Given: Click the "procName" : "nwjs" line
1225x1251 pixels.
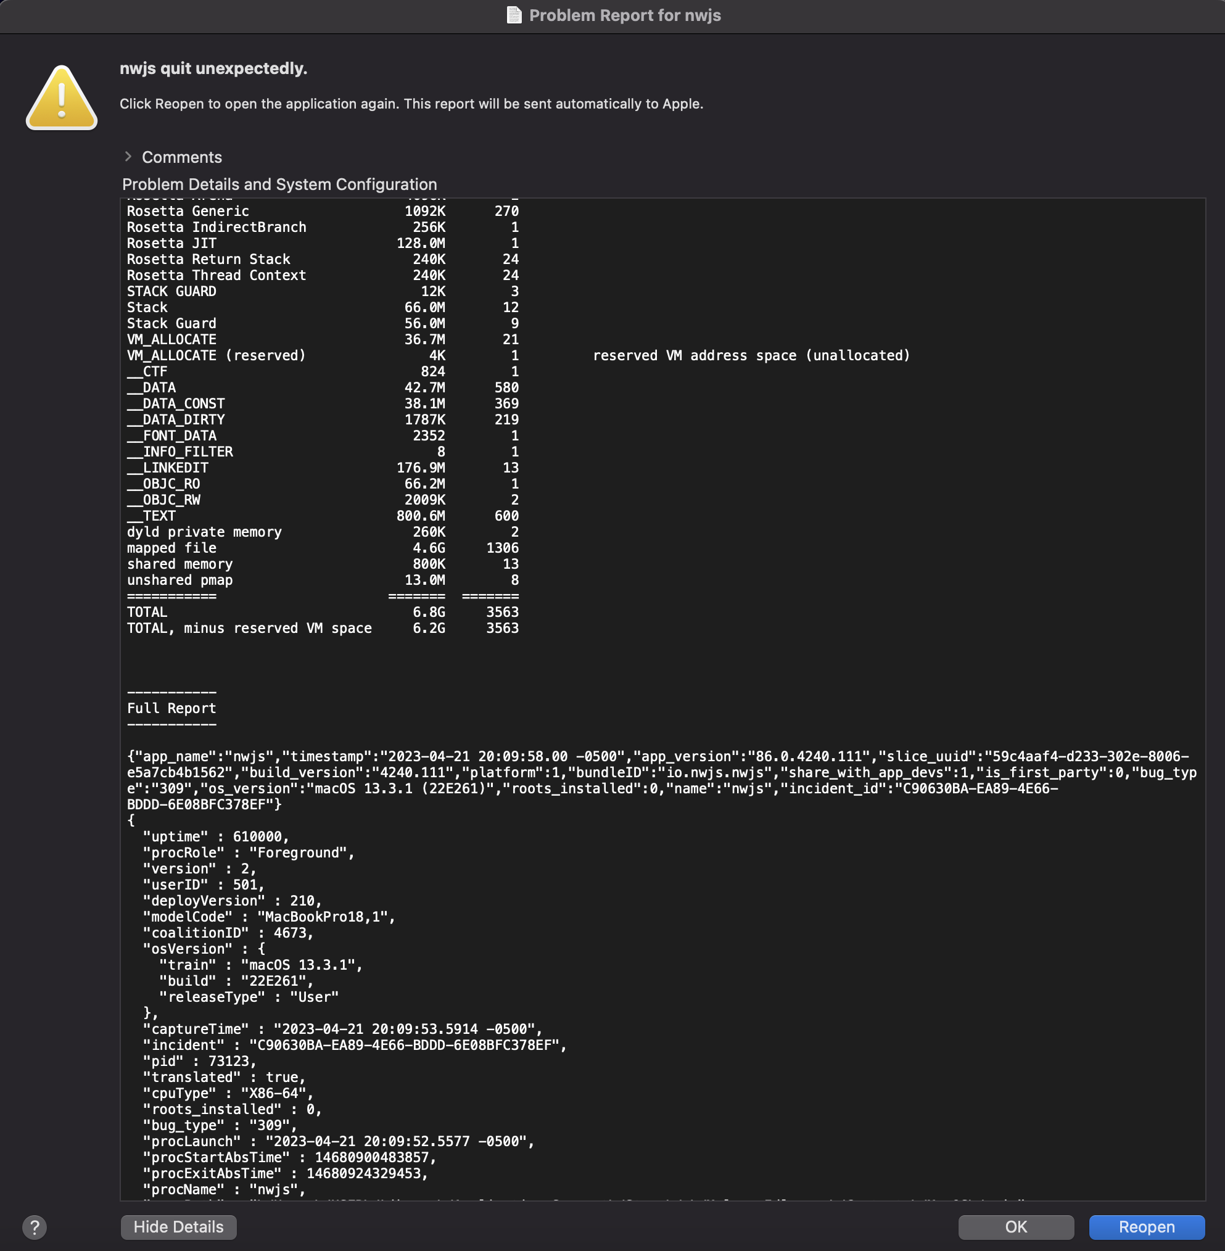Looking at the screenshot, I should tap(224, 1189).
